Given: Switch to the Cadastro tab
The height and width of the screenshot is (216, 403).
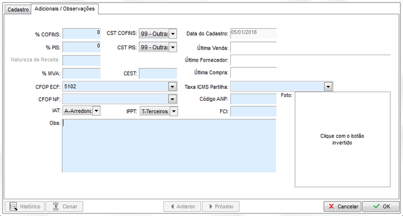Looking at the screenshot, I should (16, 10).
